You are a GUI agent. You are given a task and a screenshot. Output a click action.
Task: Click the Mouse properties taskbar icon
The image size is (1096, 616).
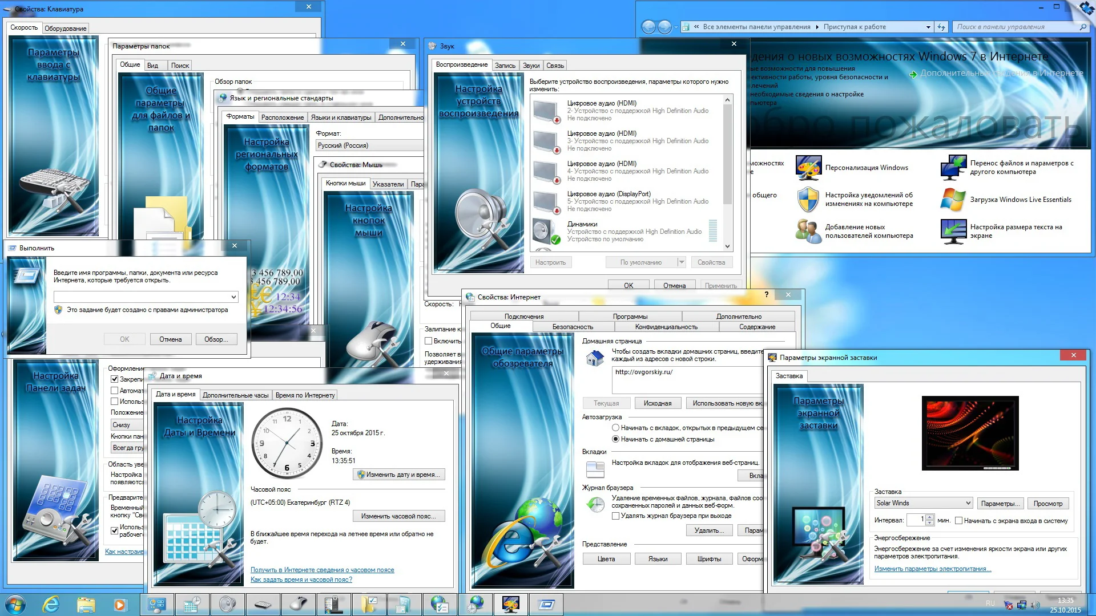coord(298,604)
